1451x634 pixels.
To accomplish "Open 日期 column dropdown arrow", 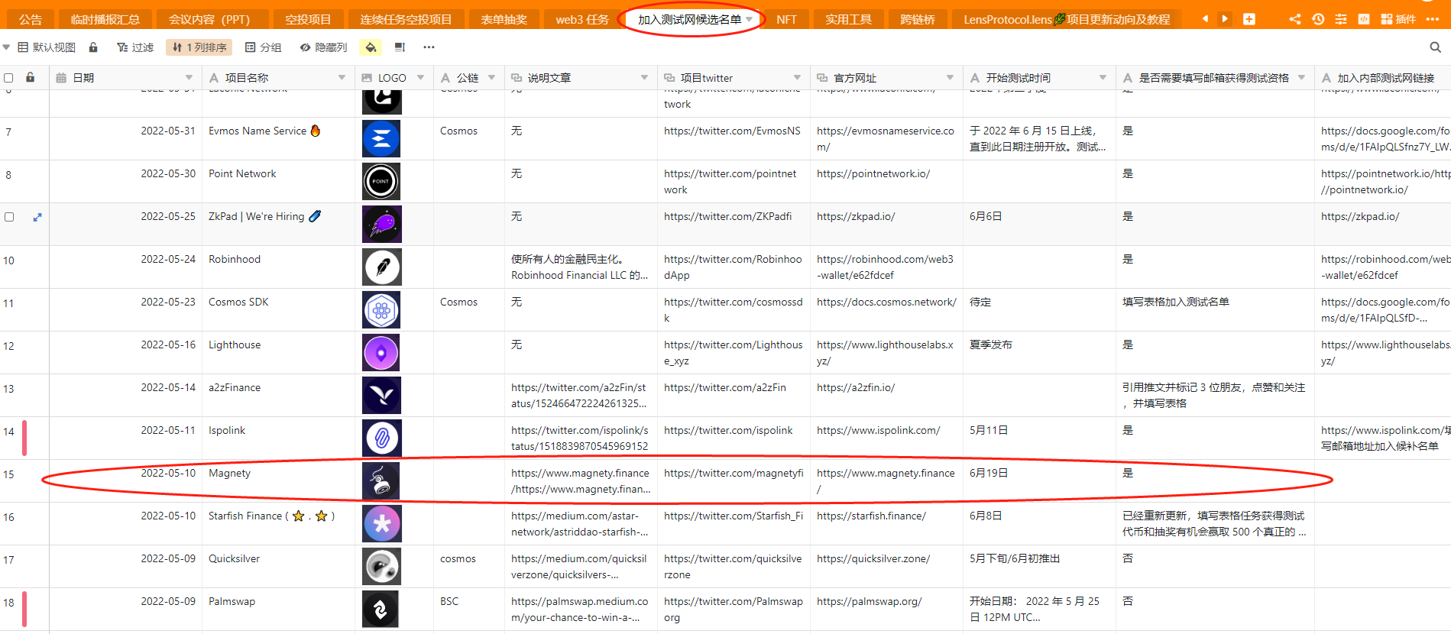I will 189,78.
